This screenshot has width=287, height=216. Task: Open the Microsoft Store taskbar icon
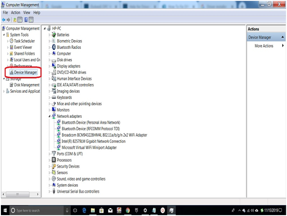pyautogui.click(x=102, y=210)
